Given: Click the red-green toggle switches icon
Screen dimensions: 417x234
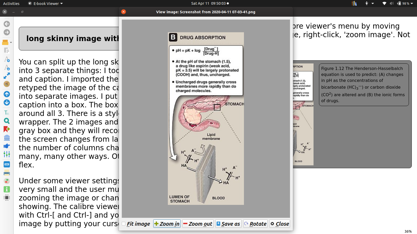Looking at the screenshot, I should 7,181.
